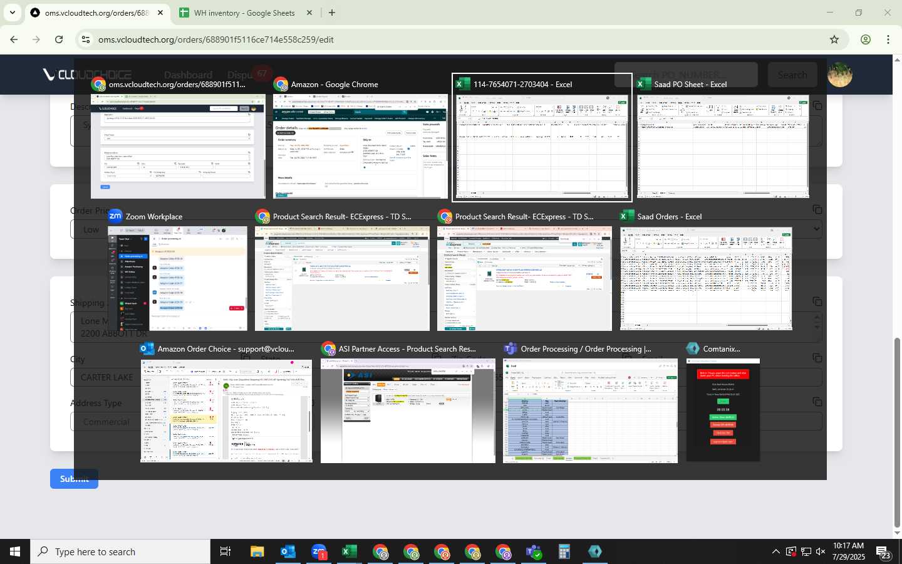902x564 pixels.
Task: Open Microsoft Teams from the taskbar
Action: coord(534,551)
